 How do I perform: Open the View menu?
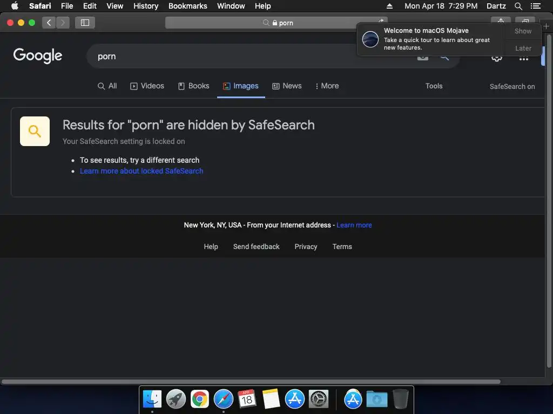[x=114, y=6]
